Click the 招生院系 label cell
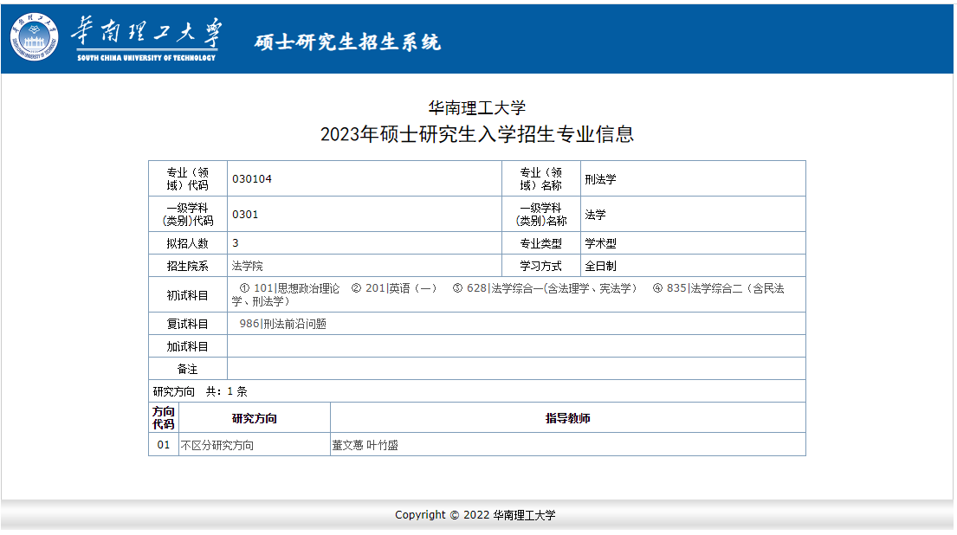 point(188,266)
